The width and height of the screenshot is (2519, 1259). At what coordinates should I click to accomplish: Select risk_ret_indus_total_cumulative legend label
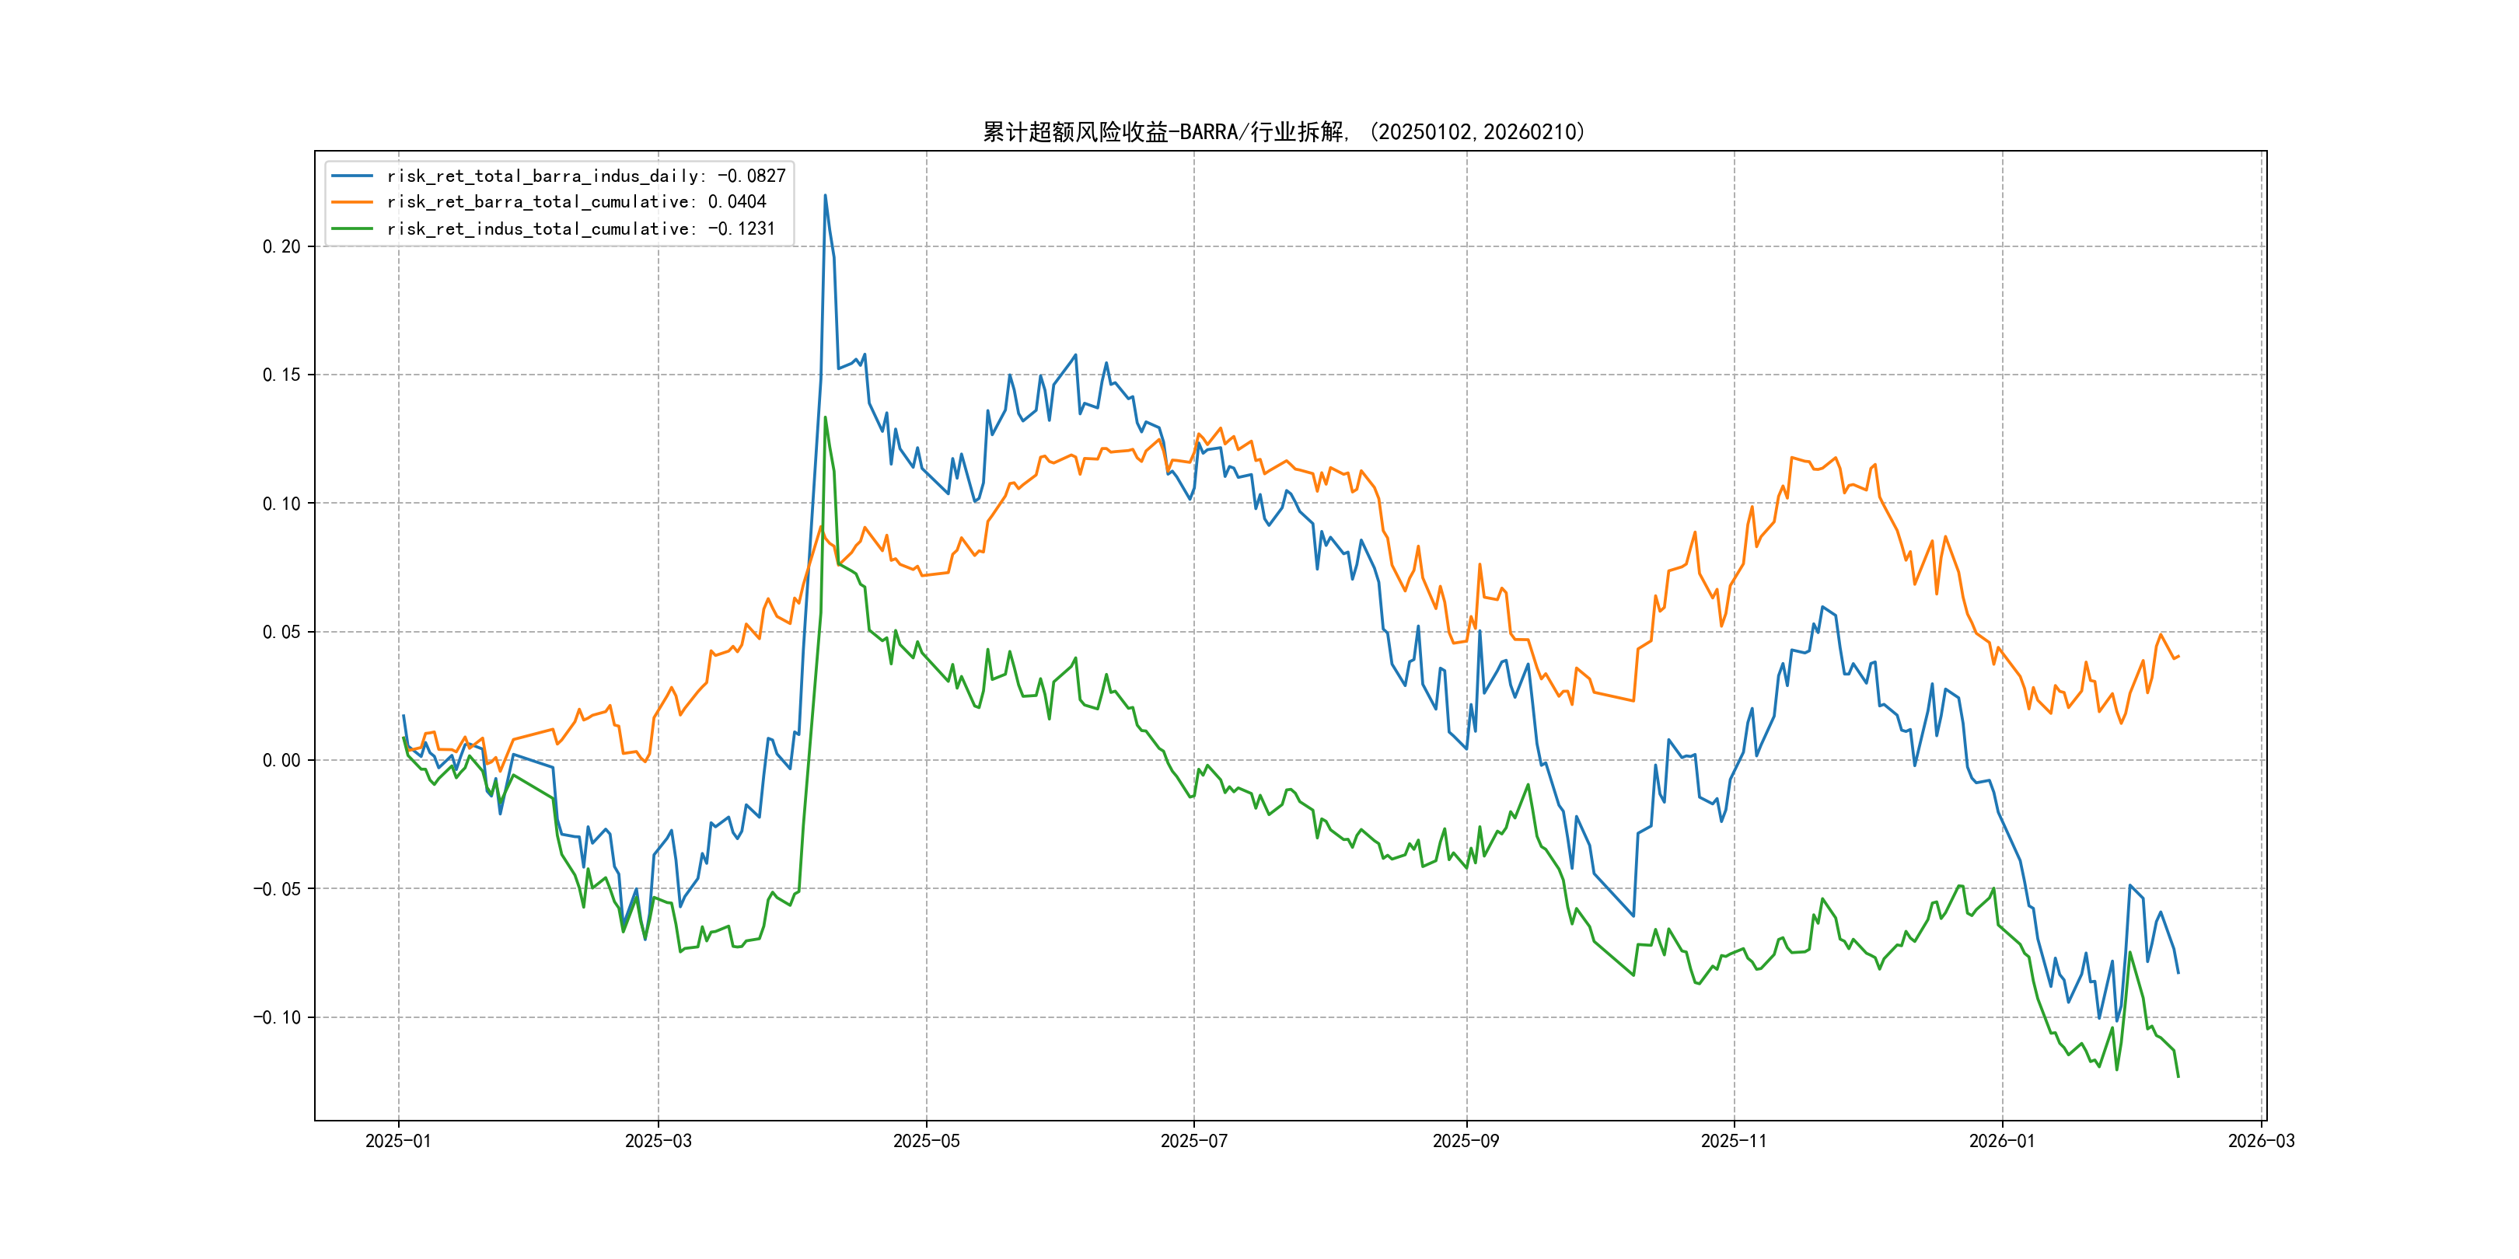click(x=580, y=228)
